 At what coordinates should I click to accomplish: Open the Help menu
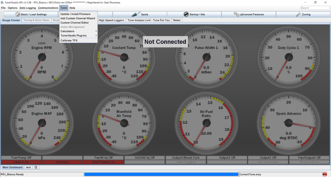[72, 8]
